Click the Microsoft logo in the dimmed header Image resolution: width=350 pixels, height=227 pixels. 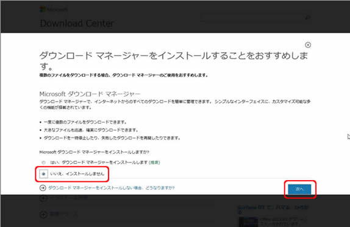coord(54,9)
